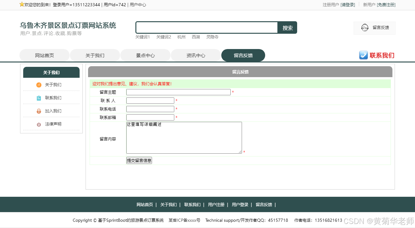Image resolution: width=415 pixels, height=228 pixels.
Task: Click the red notice text 我们会认真答复
Action: tap(156, 84)
